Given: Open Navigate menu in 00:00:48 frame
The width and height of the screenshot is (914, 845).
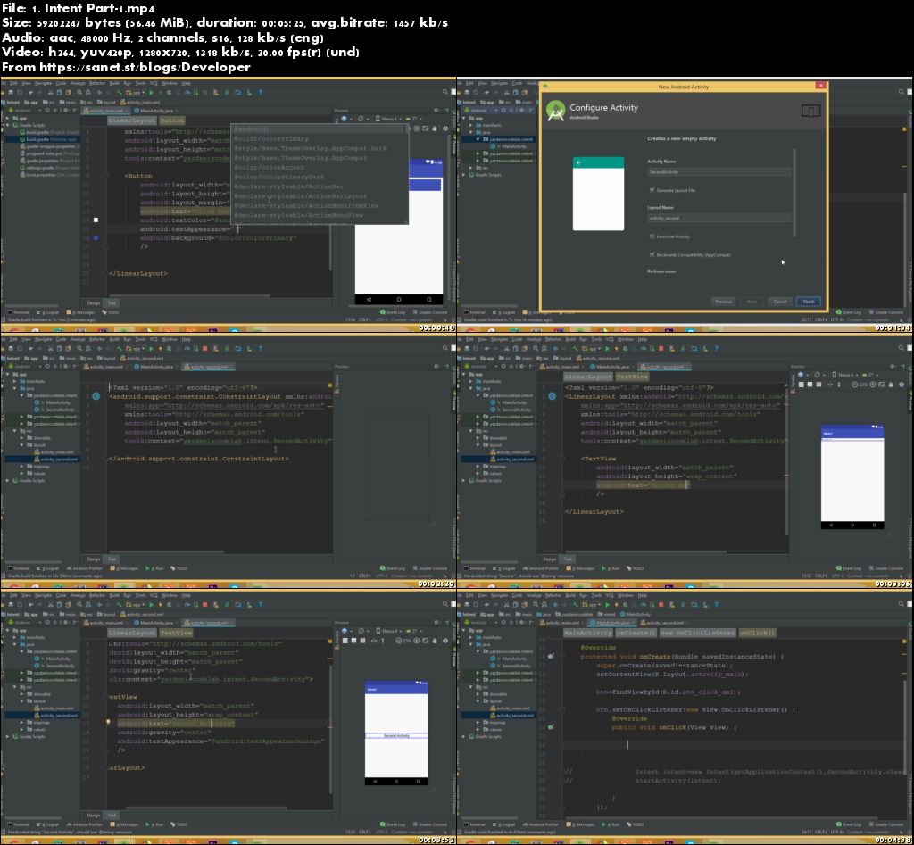Looking at the screenshot, I should [x=43, y=83].
